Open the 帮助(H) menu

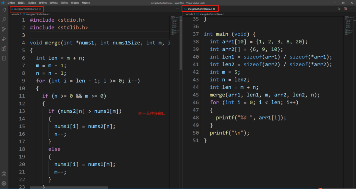pos(86,3)
